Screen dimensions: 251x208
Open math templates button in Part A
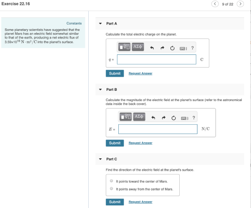[125, 47]
